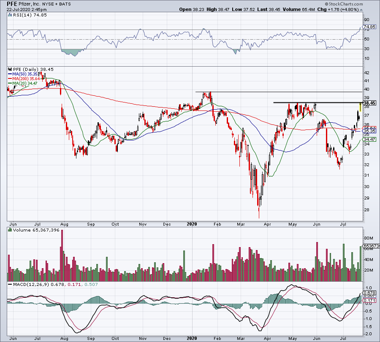Click the MA(20) 34.47 legend text
Viewport: 380px width, 342px height.
(25, 83)
